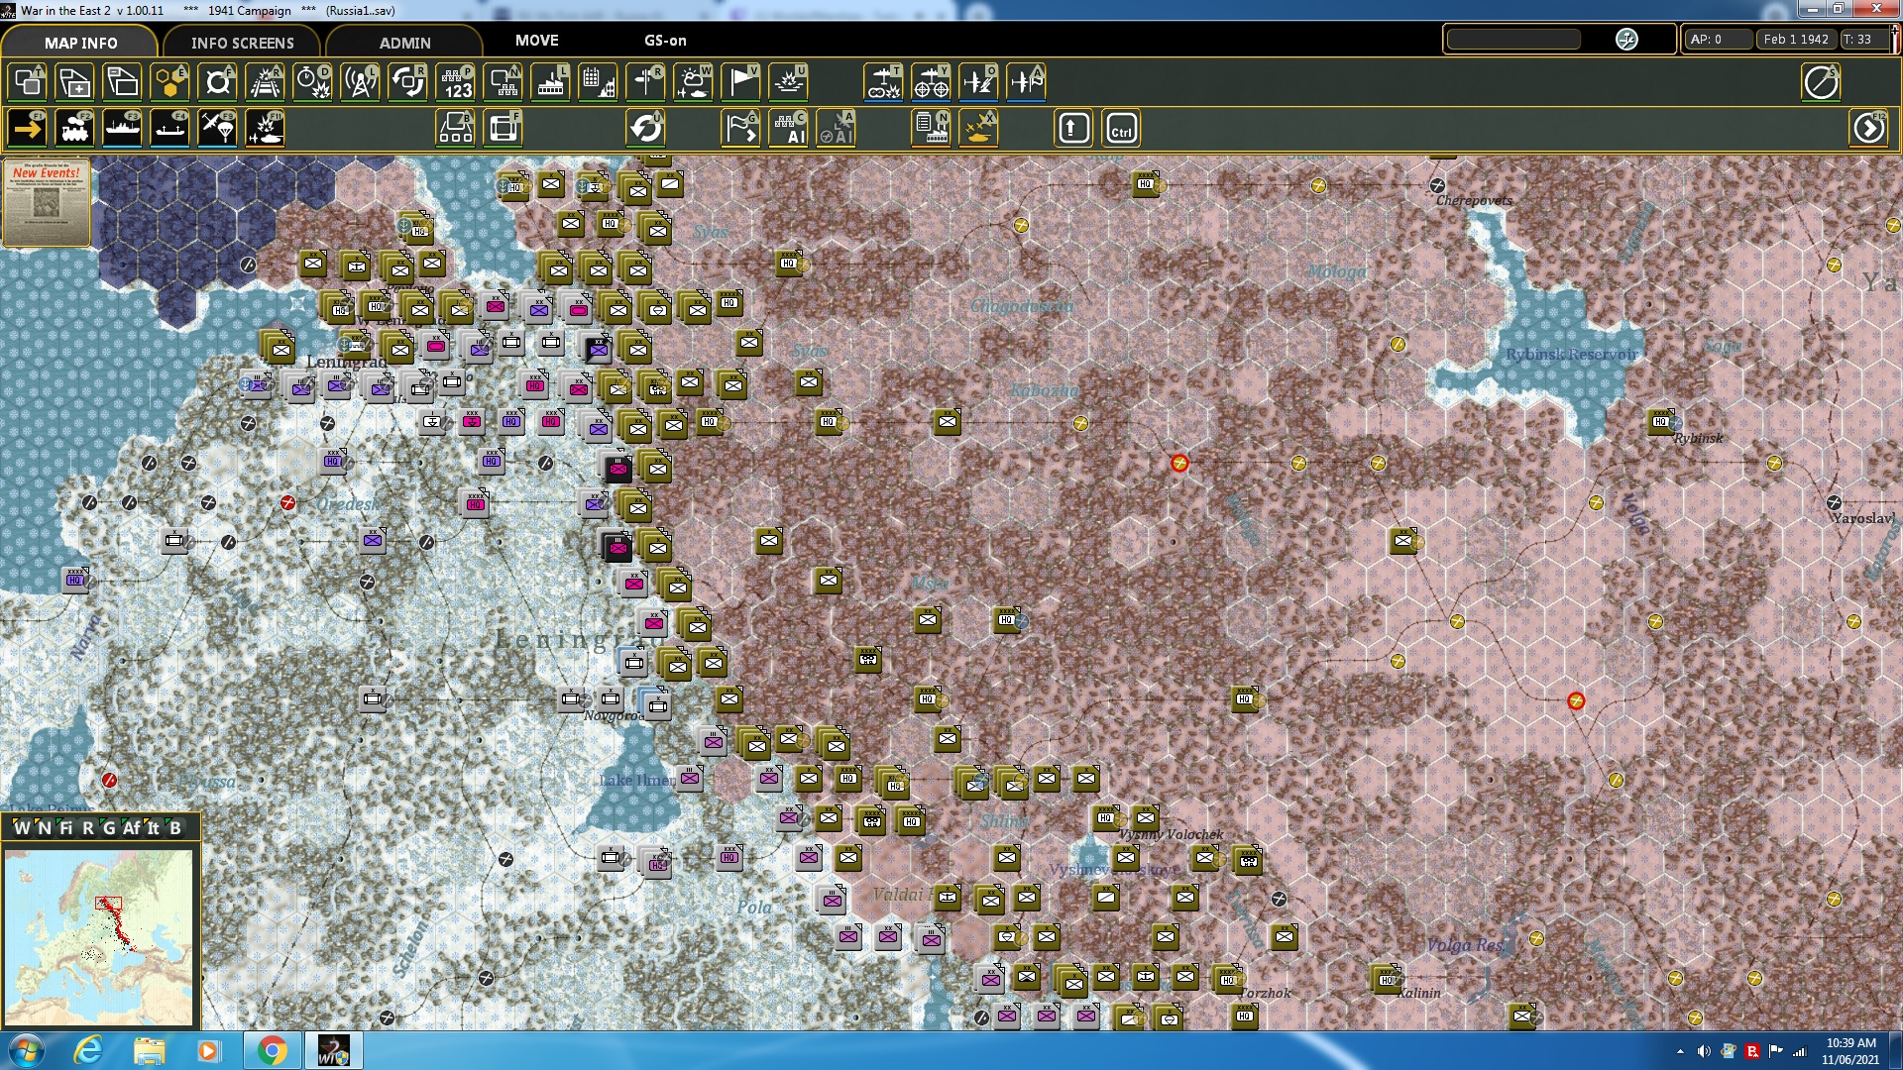Toggle the weather overlay icon
The height and width of the screenshot is (1070, 1903).
point(694,83)
